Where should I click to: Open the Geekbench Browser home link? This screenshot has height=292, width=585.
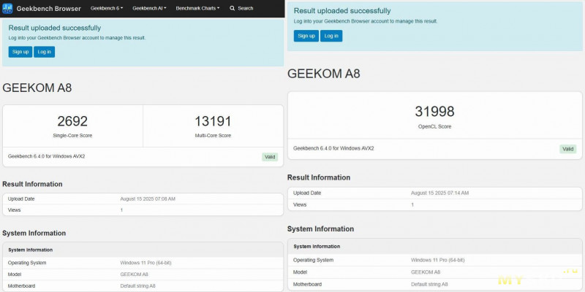point(48,9)
